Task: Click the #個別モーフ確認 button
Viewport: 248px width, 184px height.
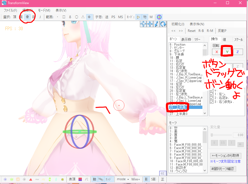Action: pyautogui.click(x=223, y=169)
